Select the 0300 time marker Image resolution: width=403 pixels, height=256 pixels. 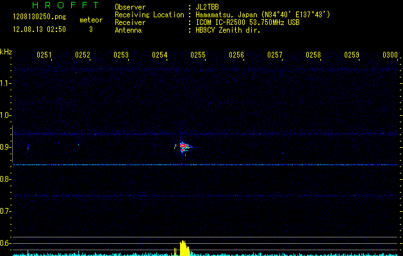[390, 56]
